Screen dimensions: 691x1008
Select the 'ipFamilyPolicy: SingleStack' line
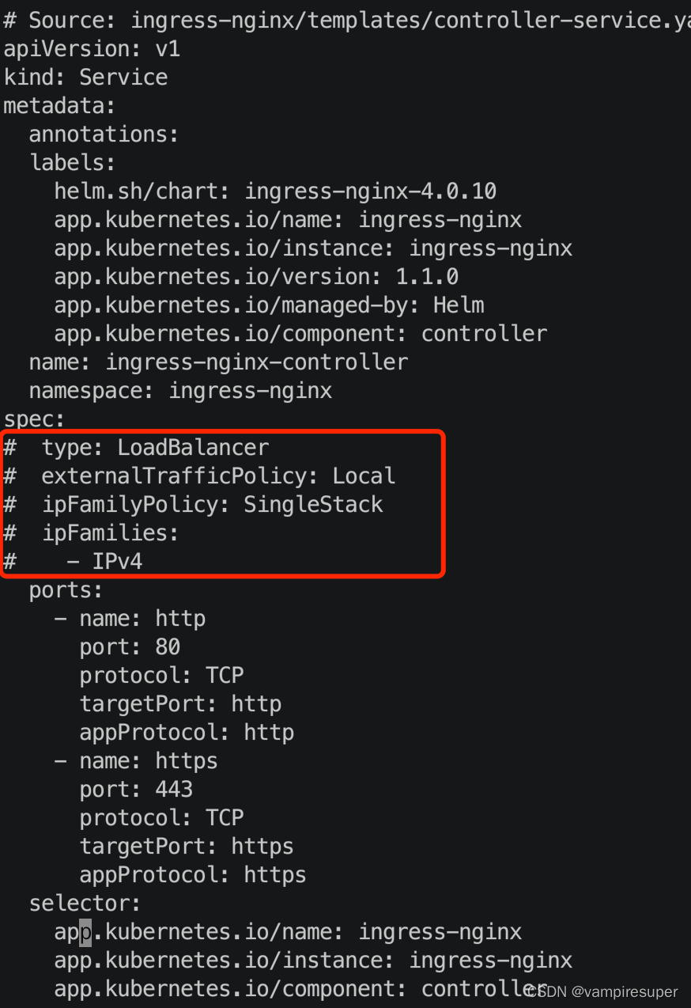(193, 505)
